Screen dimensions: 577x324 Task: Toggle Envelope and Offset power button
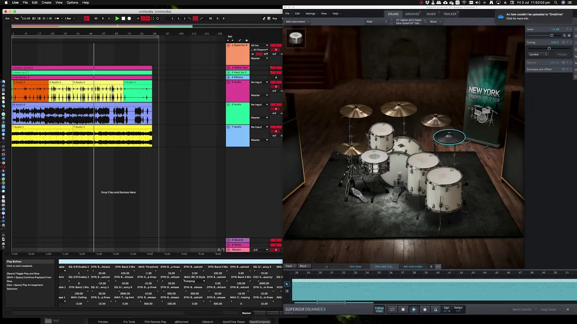coord(563,69)
